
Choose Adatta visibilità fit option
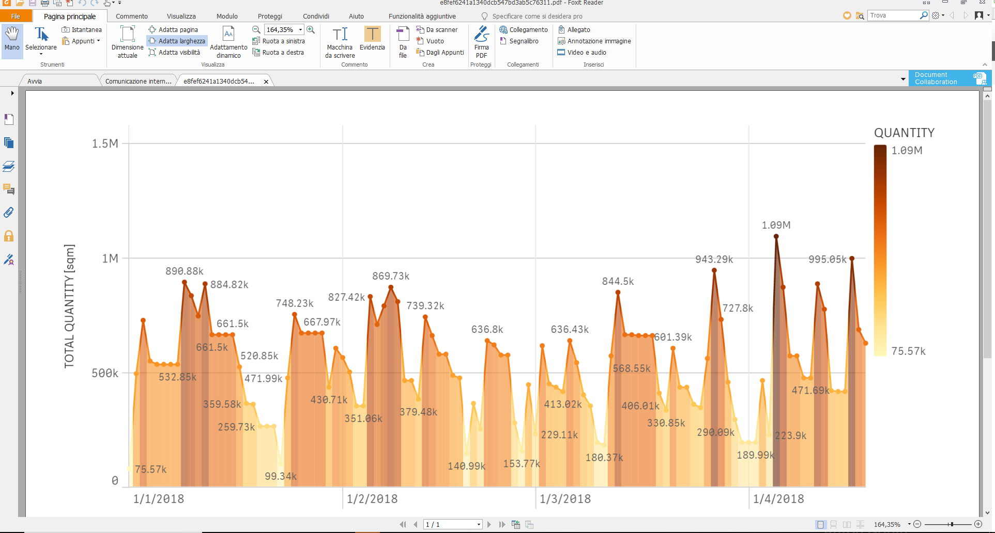(x=174, y=52)
